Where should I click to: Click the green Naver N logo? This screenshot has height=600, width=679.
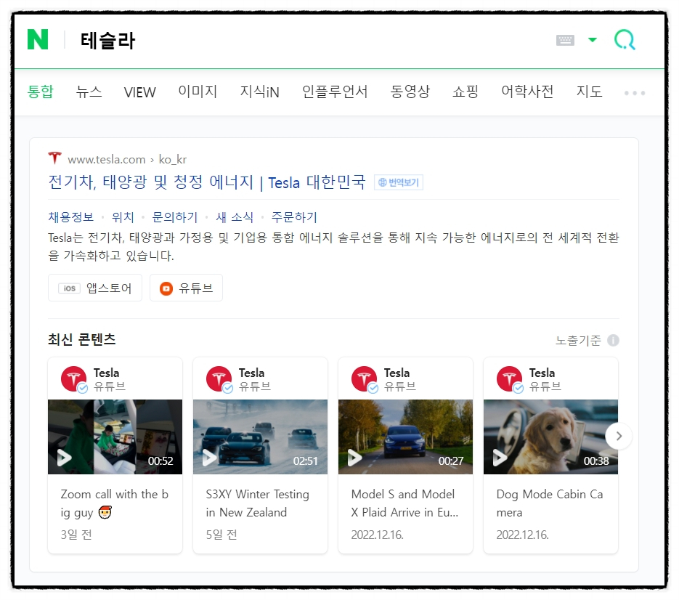click(38, 39)
